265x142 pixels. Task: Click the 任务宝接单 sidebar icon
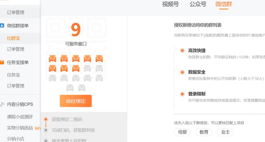2,63
